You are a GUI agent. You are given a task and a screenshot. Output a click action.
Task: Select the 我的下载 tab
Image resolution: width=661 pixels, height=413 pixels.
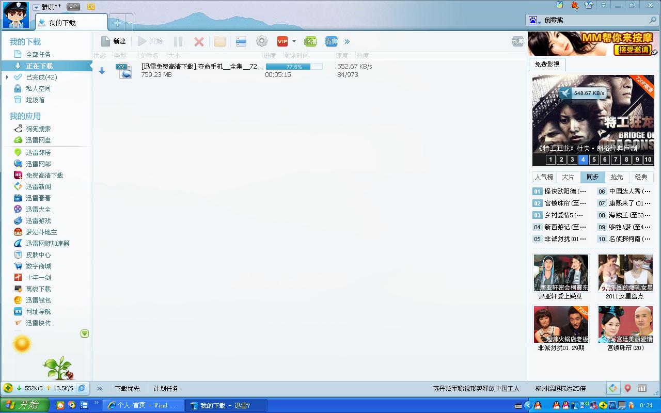pos(71,23)
